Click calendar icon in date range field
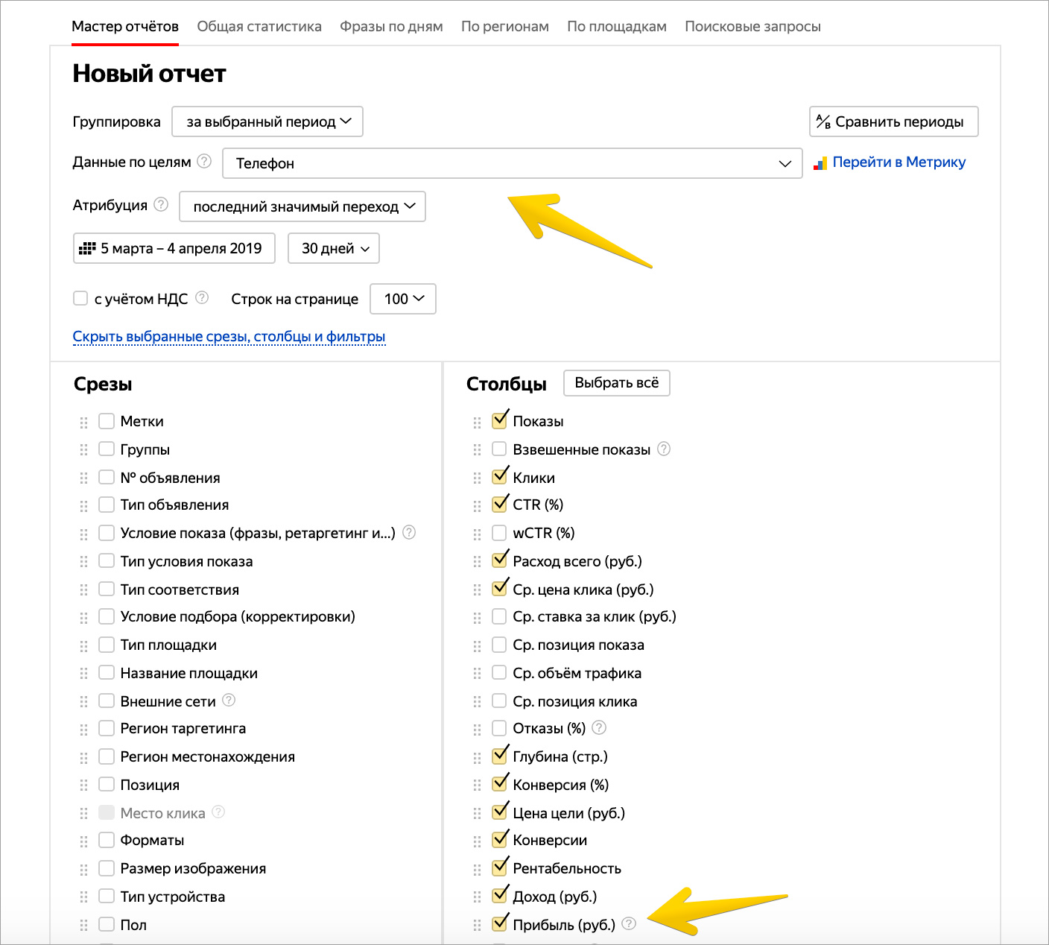The height and width of the screenshot is (945, 1049). 87,248
